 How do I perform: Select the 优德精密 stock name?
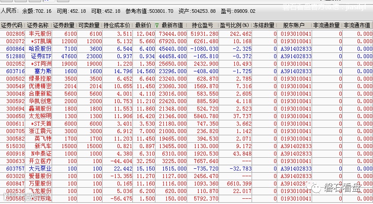40,86
